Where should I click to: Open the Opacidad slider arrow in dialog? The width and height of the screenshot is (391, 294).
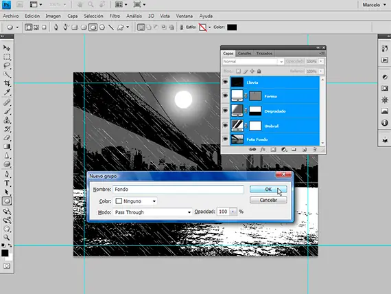(233, 212)
